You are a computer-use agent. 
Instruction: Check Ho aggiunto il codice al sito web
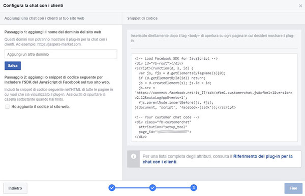[x=8, y=107]
